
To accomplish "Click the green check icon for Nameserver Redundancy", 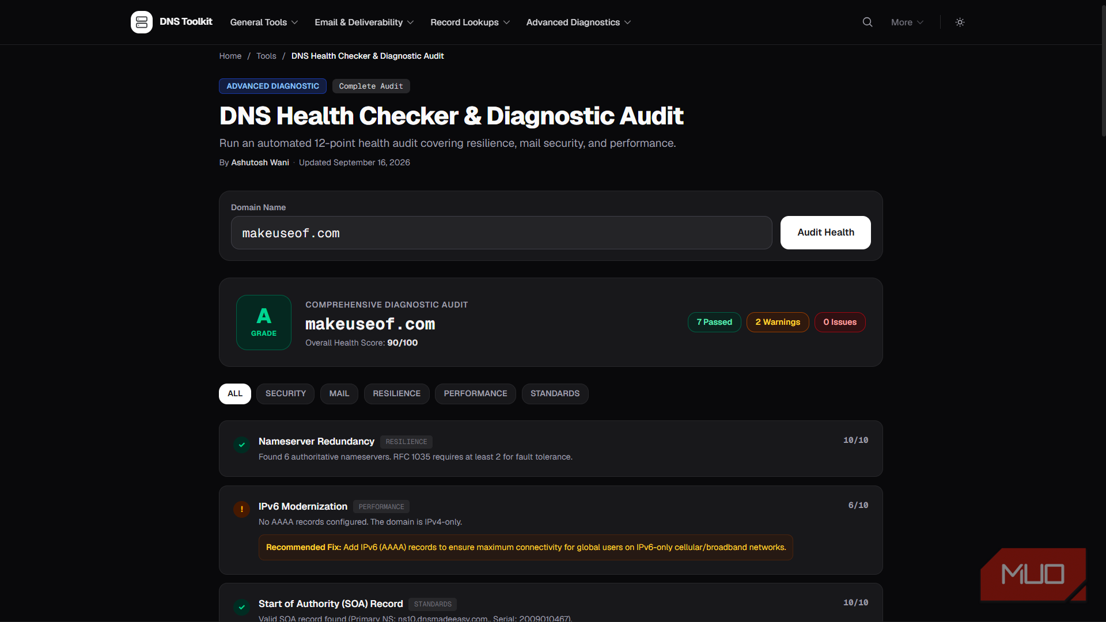I will point(241,445).
